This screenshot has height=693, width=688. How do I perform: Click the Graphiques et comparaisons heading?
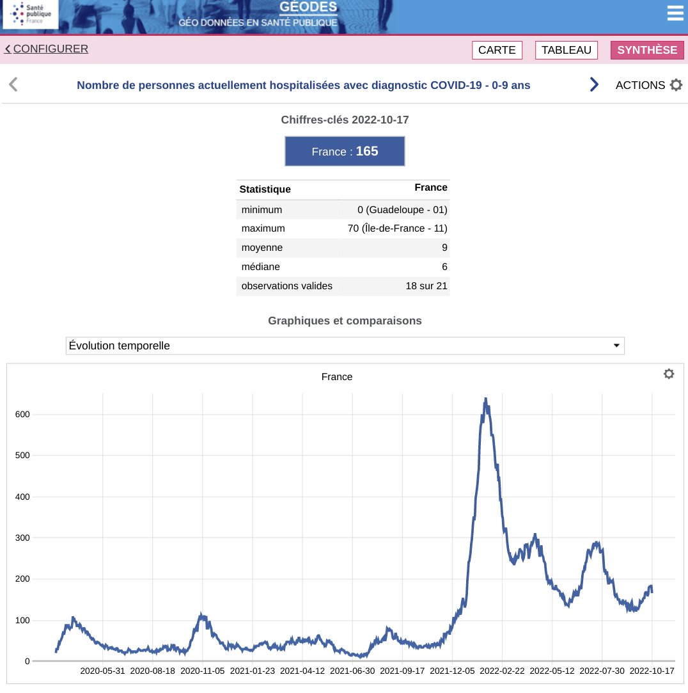[x=345, y=321]
